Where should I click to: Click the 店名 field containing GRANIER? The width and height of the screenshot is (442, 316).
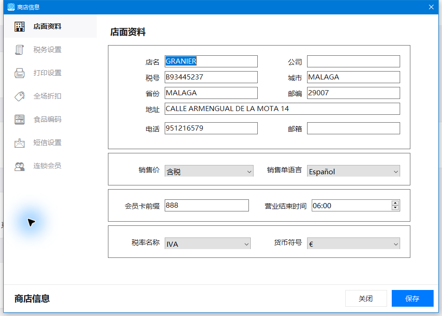coord(211,61)
